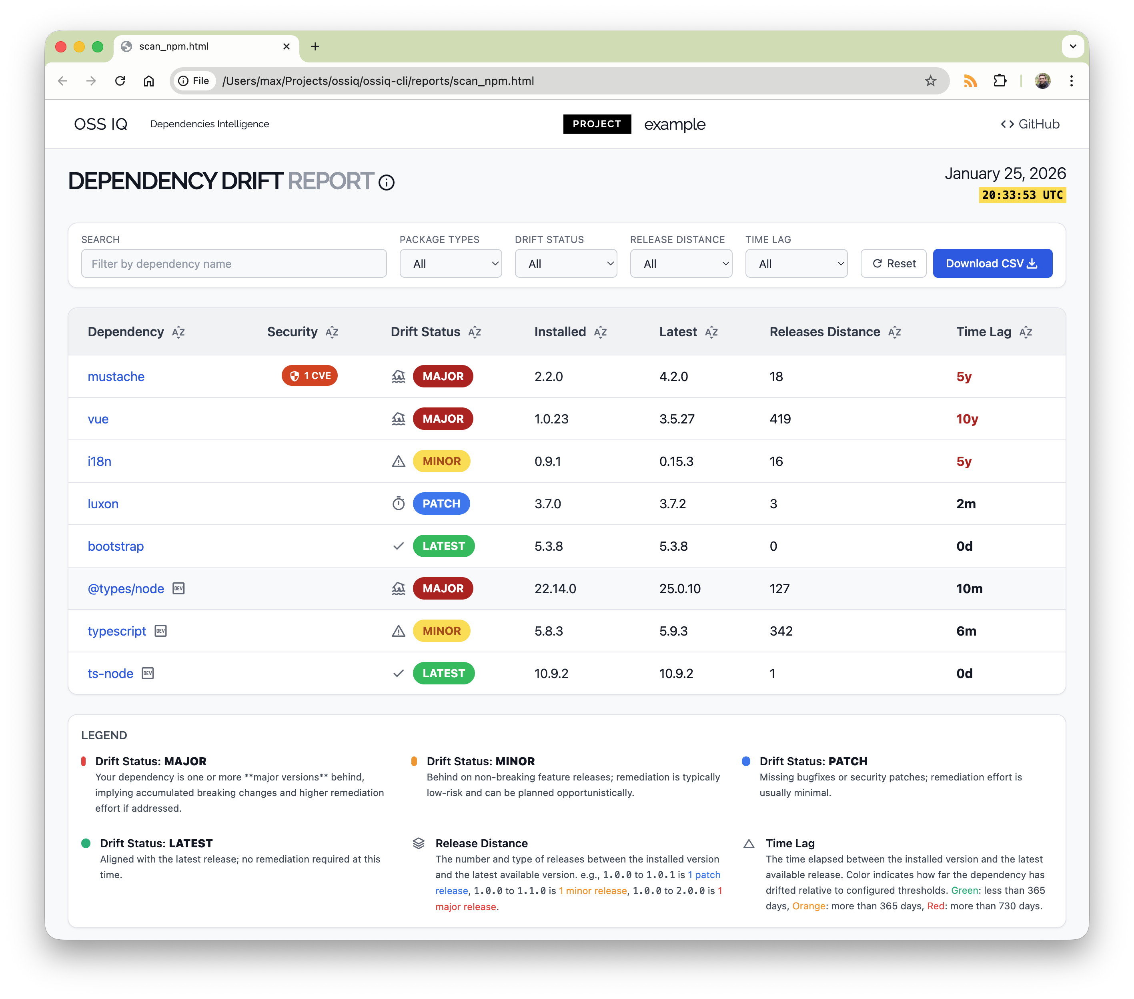The image size is (1134, 999).
Task: Open the TIME LAG dropdown
Action: pyautogui.click(x=796, y=264)
